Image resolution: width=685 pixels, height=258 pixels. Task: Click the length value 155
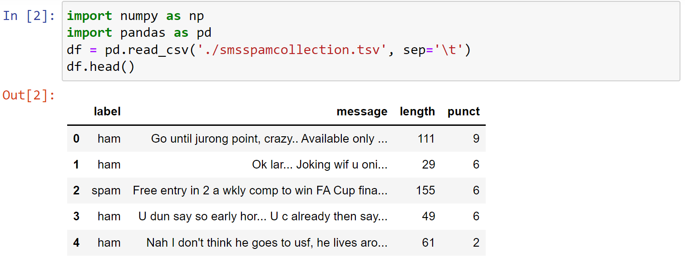(425, 190)
